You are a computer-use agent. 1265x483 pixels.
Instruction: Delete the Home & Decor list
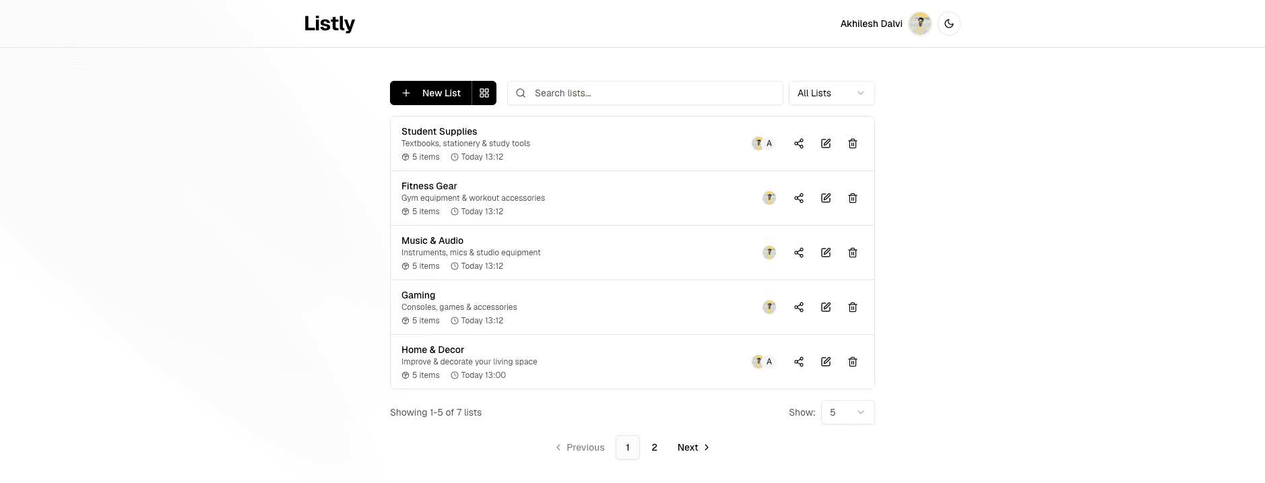click(852, 362)
